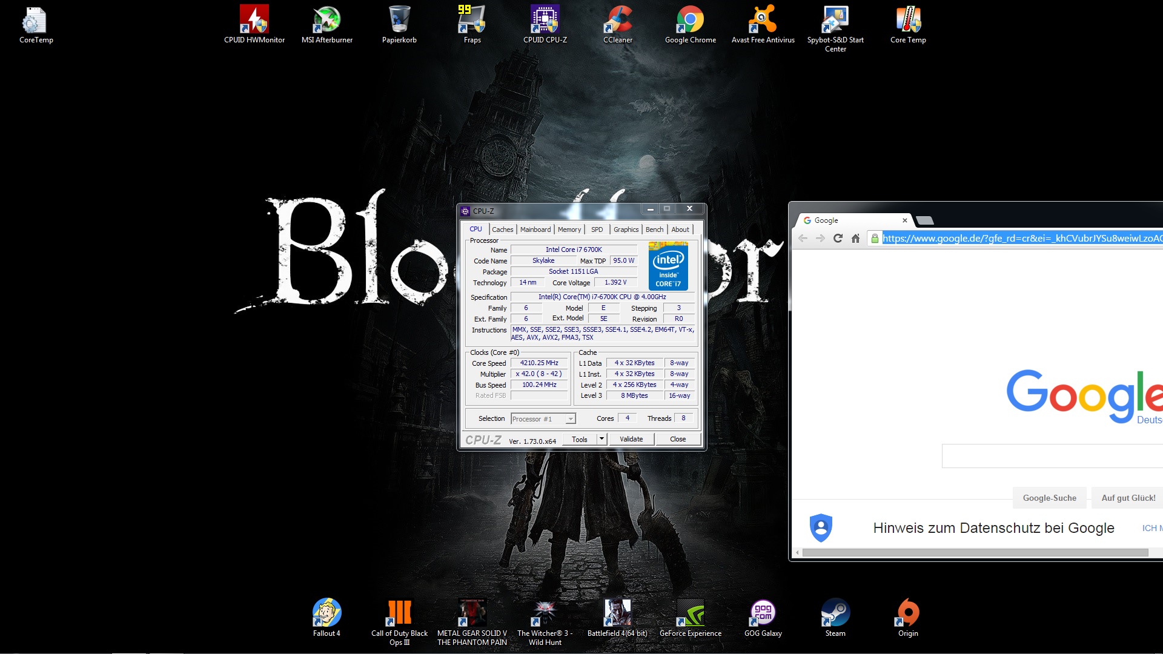This screenshot has width=1163, height=654.
Task: Click Chrome's forward navigation arrow
Action: click(x=820, y=239)
